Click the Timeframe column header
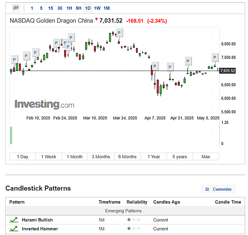 (x=110, y=202)
